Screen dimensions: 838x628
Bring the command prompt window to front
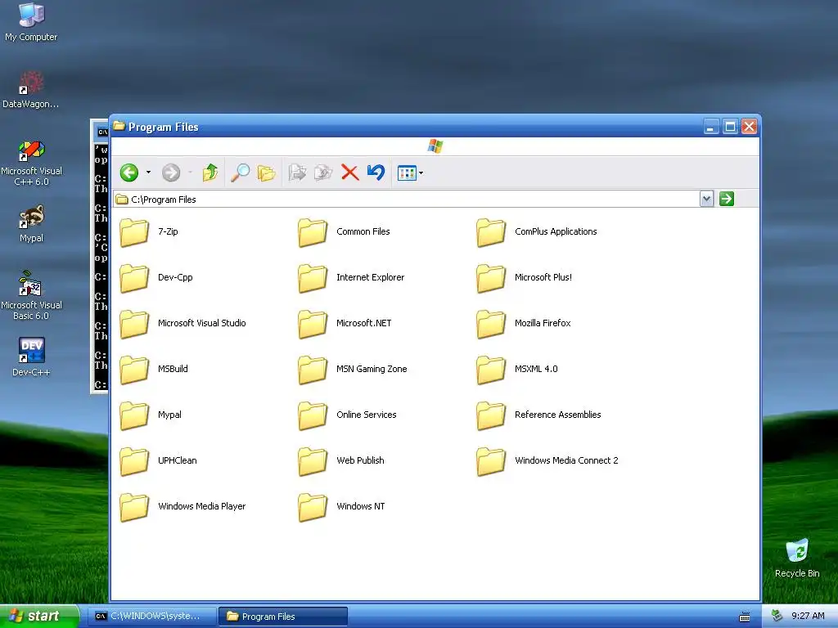click(x=100, y=256)
